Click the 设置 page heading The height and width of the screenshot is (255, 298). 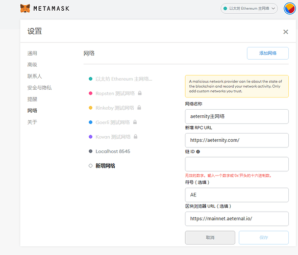point(35,31)
